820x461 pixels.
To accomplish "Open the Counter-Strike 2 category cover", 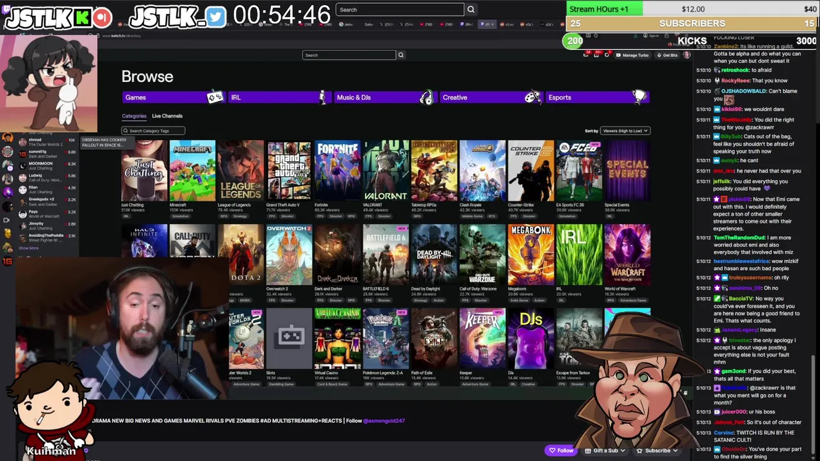I will coord(531,171).
